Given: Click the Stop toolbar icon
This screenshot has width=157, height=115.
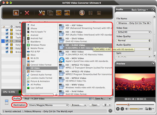Looking at the screenshot, I should click(x=99, y=13).
